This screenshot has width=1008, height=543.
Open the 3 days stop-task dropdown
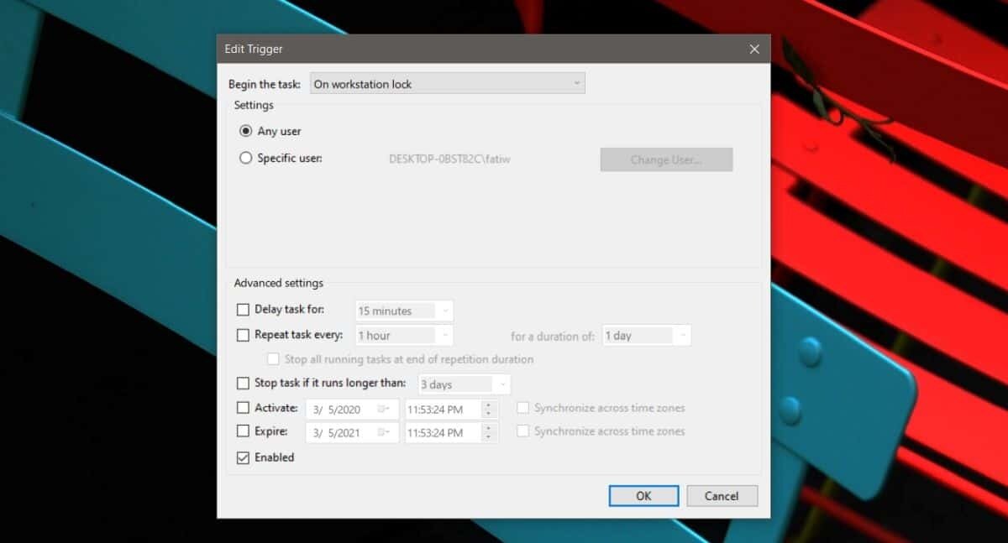click(464, 384)
